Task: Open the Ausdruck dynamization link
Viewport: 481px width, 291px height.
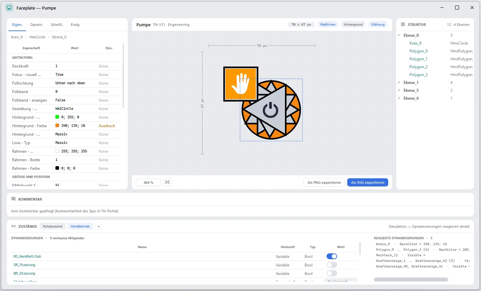Action: point(107,126)
